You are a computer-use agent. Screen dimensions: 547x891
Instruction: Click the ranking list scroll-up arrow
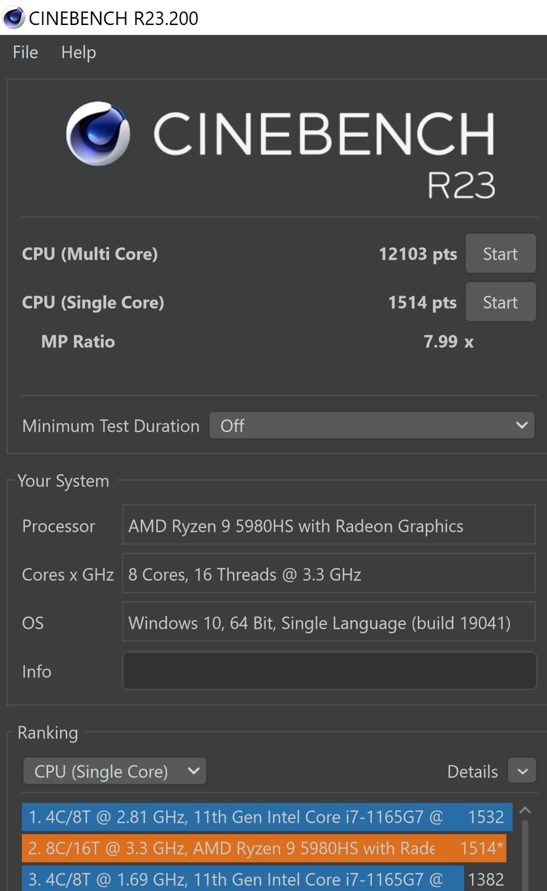[x=525, y=811]
